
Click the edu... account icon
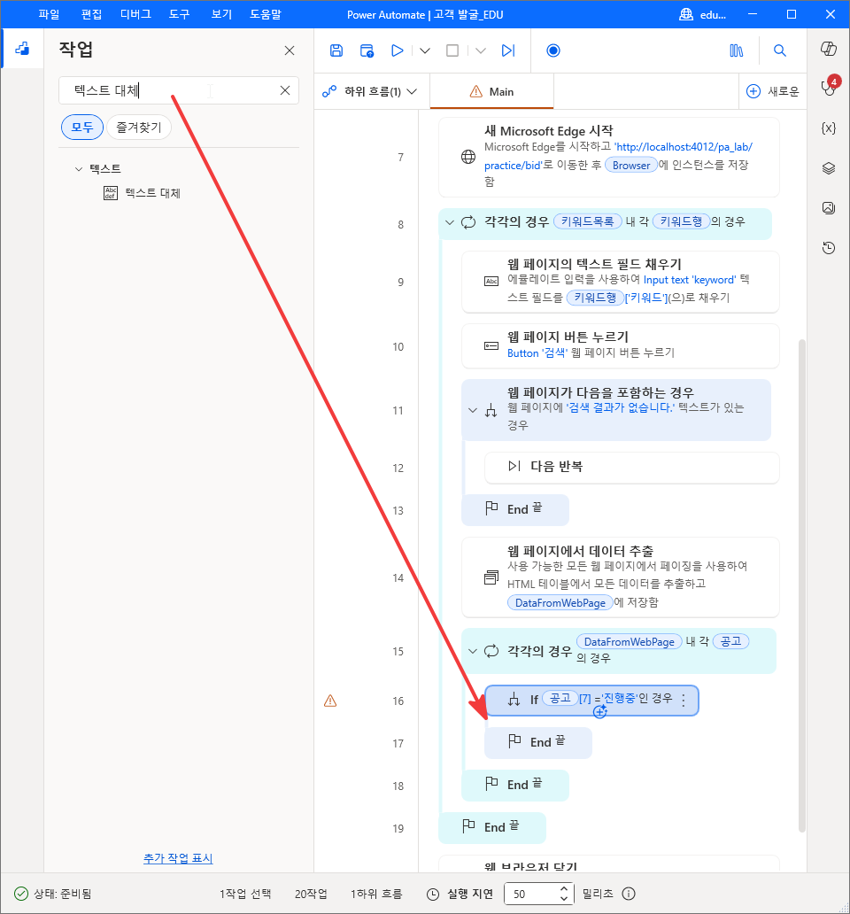point(703,14)
